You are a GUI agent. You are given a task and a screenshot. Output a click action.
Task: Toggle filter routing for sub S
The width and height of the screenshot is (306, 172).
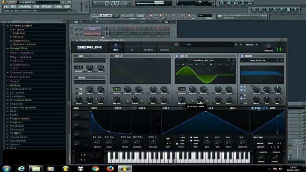(x=241, y=98)
